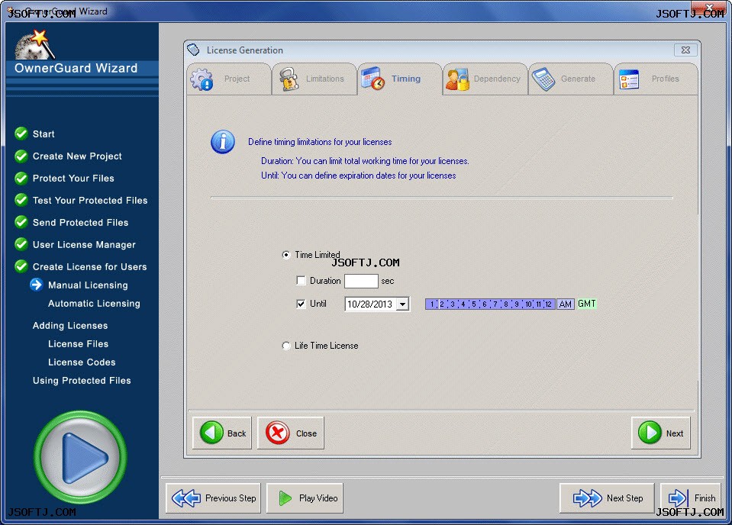Click the gear icon on Project tab
Viewport: 732px width, 525px height.
[202, 79]
